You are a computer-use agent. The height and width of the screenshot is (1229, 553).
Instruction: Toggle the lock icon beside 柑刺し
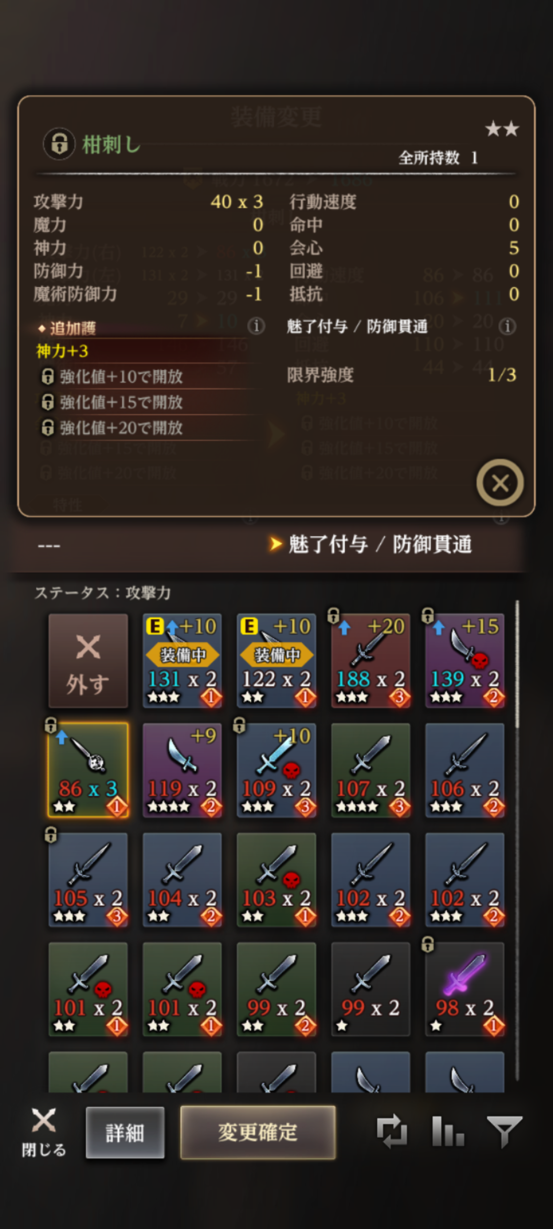pyautogui.click(x=59, y=144)
